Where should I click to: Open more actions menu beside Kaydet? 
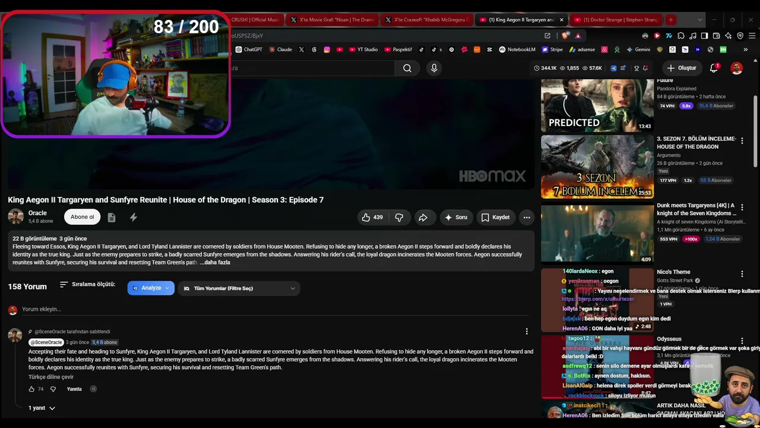(527, 218)
